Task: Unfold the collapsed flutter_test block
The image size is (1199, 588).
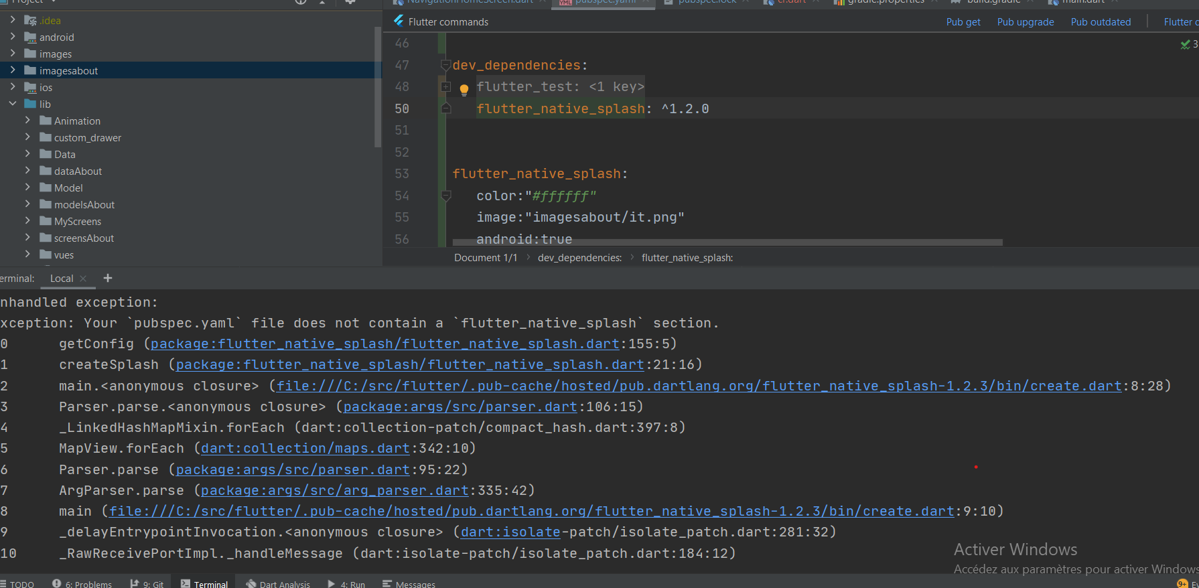Action: (446, 86)
